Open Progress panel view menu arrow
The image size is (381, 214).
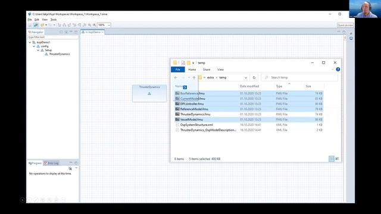[x=76, y=168]
